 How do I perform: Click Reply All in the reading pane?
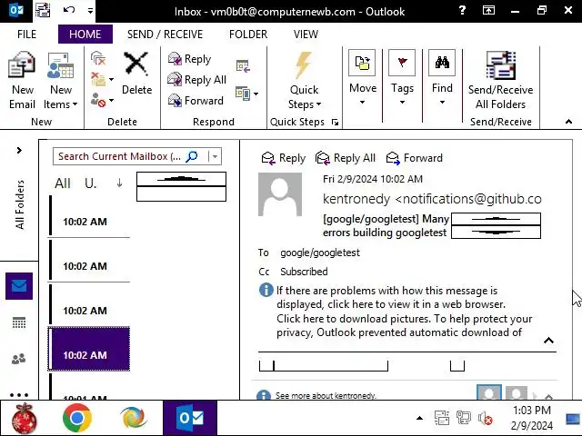tap(346, 158)
